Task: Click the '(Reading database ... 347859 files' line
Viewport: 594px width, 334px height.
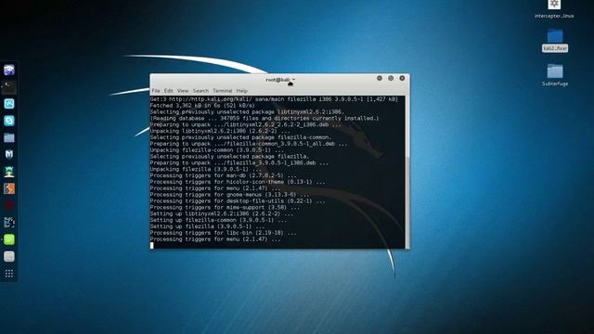Action: pyautogui.click(x=265, y=118)
